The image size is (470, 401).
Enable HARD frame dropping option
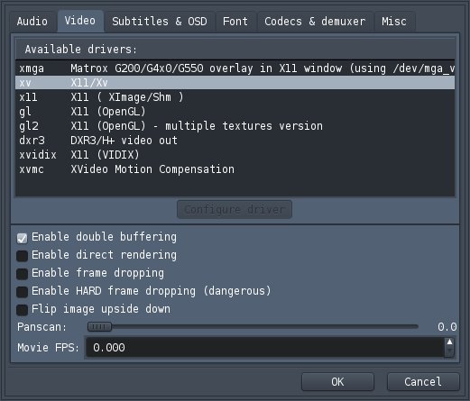pos(22,292)
